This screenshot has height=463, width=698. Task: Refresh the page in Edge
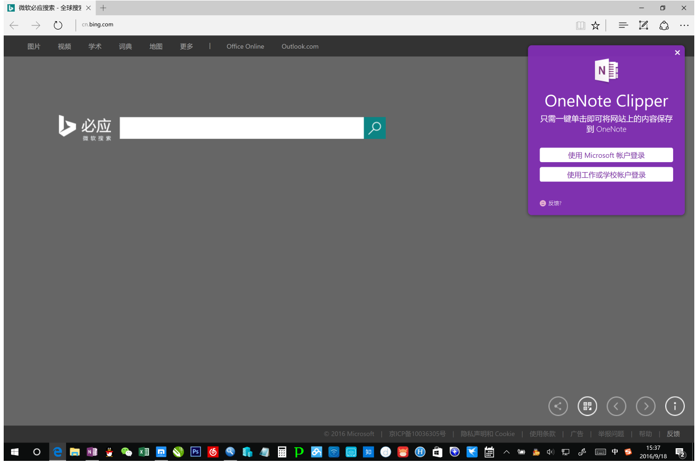[x=58, y=25]
